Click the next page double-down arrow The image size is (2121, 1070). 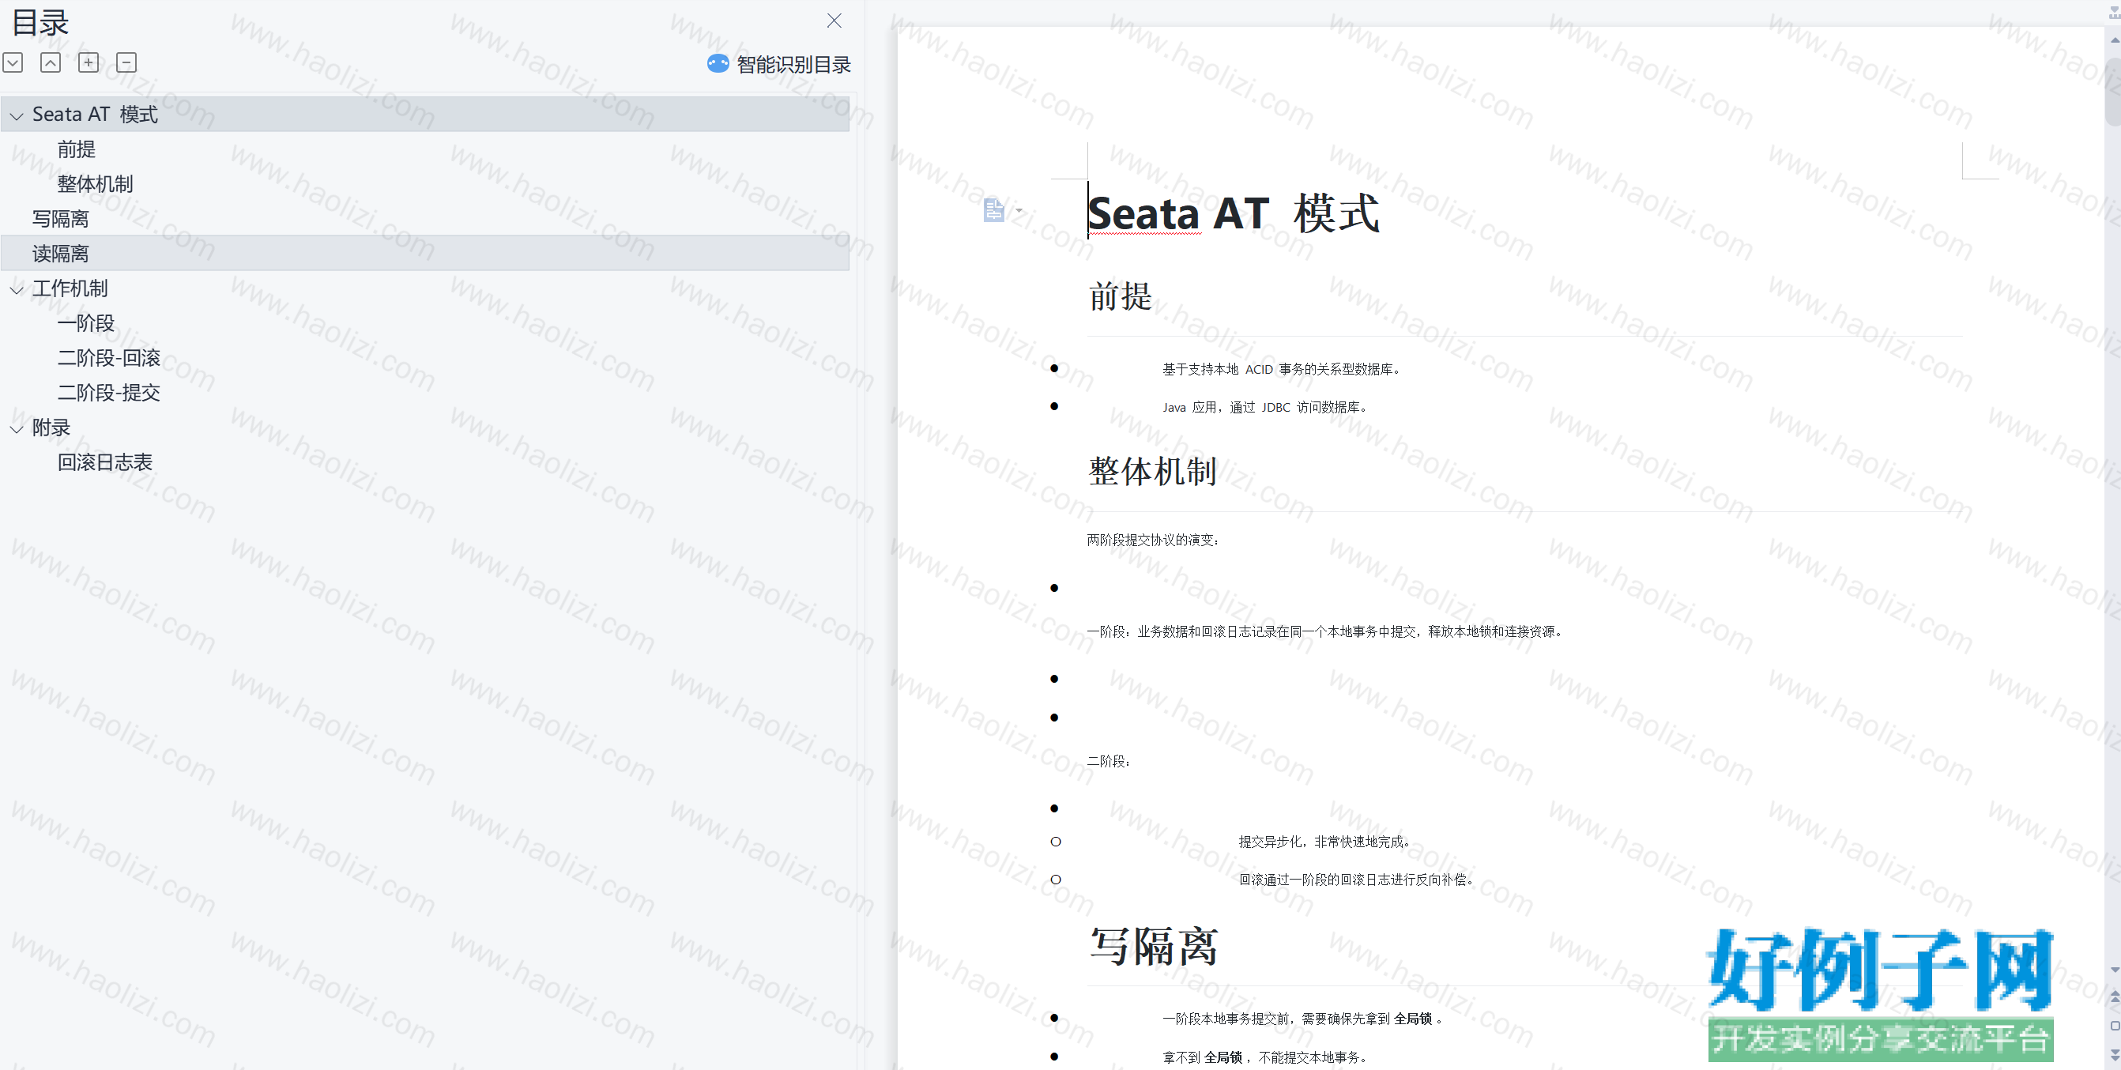(2114, 1053)
